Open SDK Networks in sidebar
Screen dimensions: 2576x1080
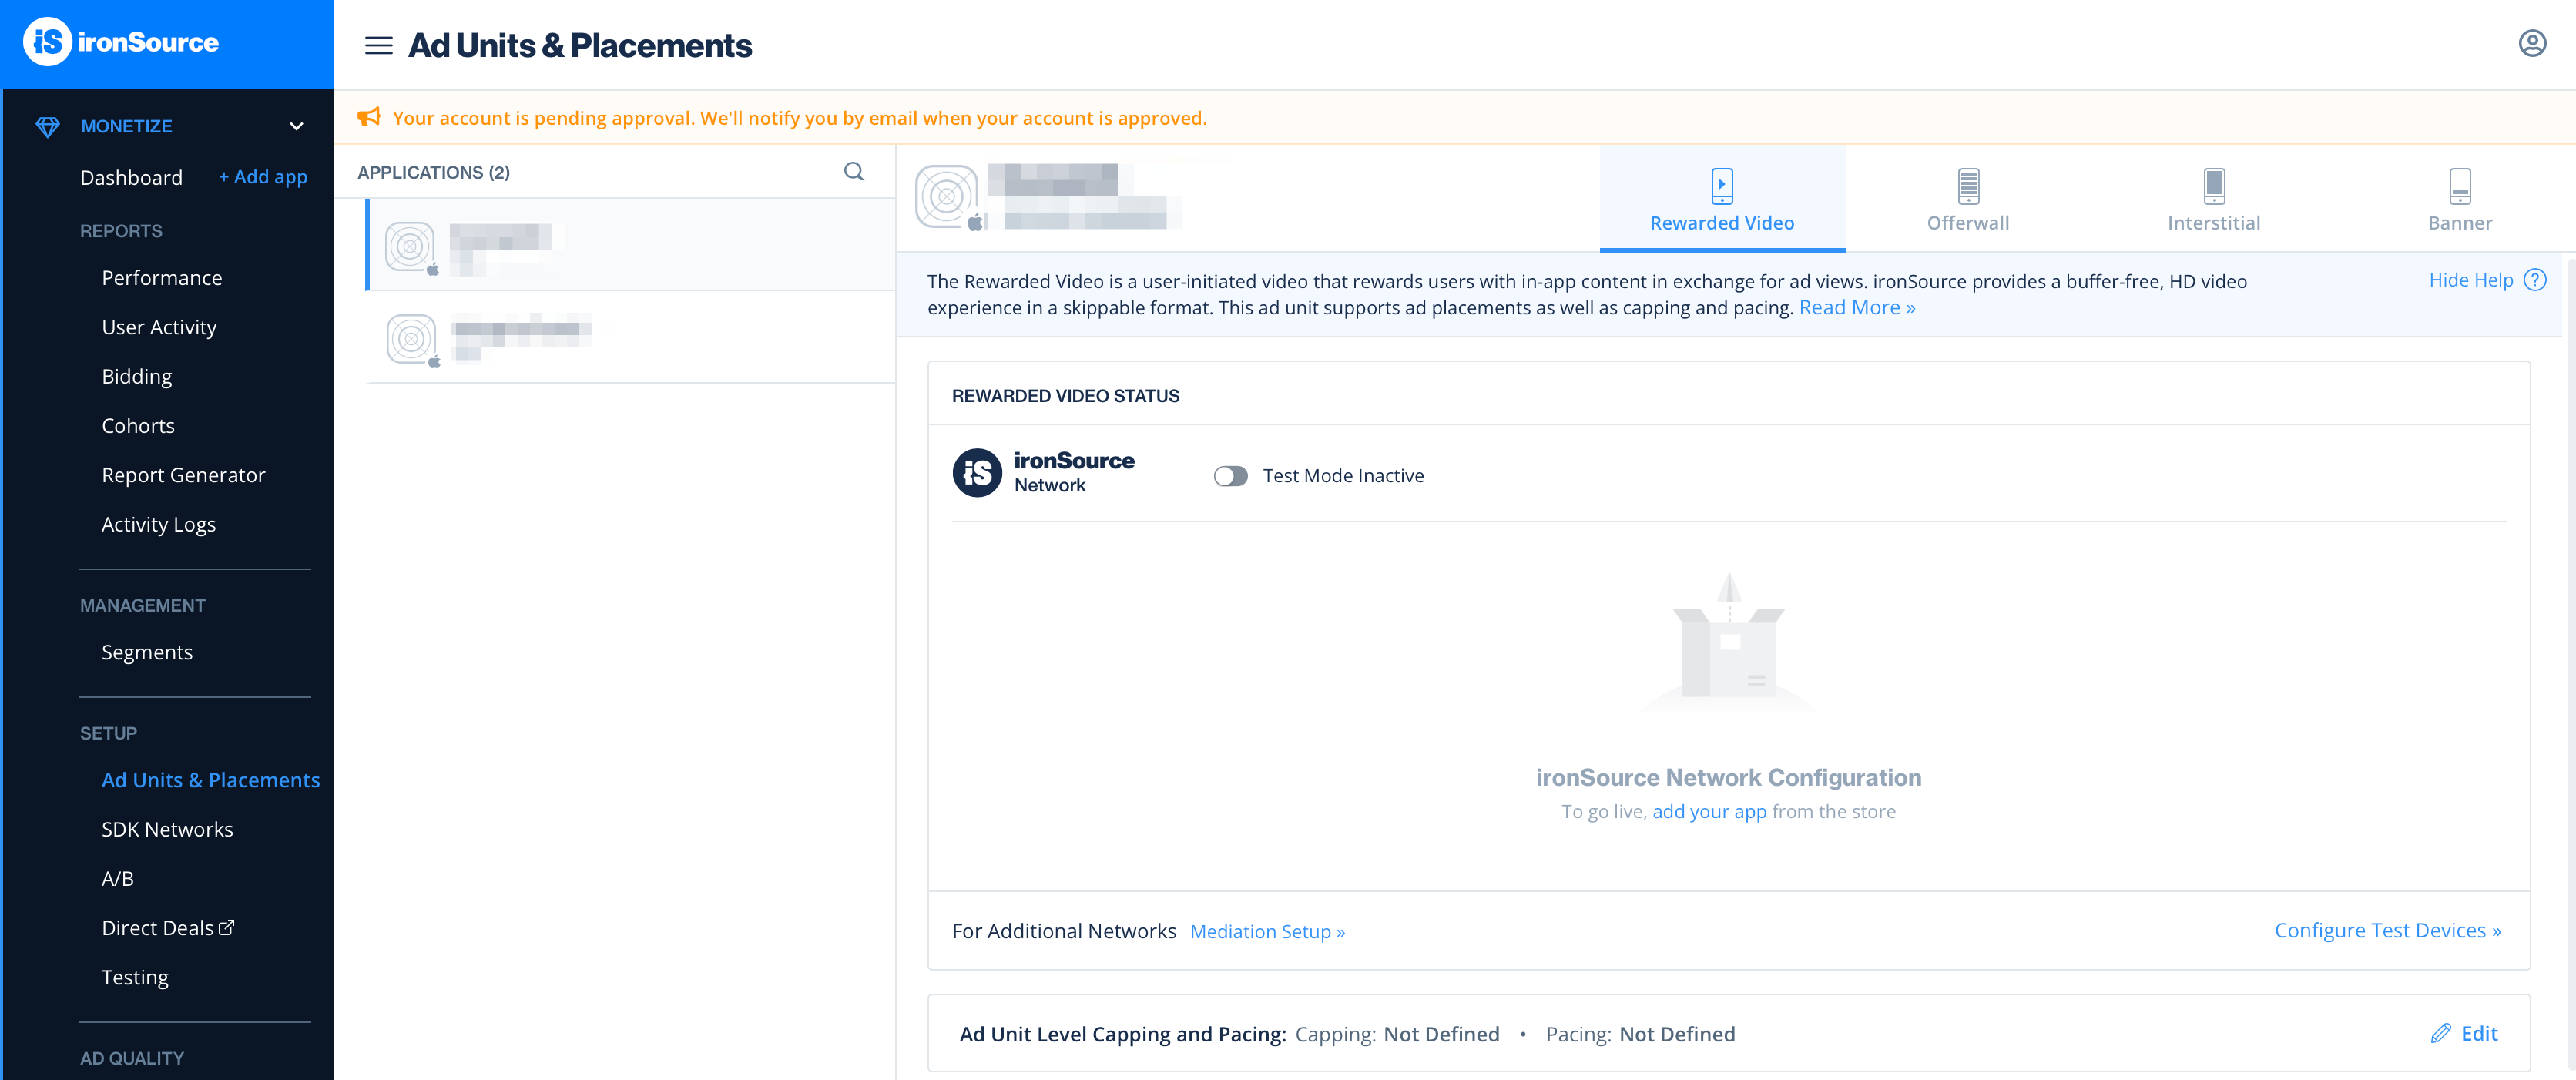[167, 829]
